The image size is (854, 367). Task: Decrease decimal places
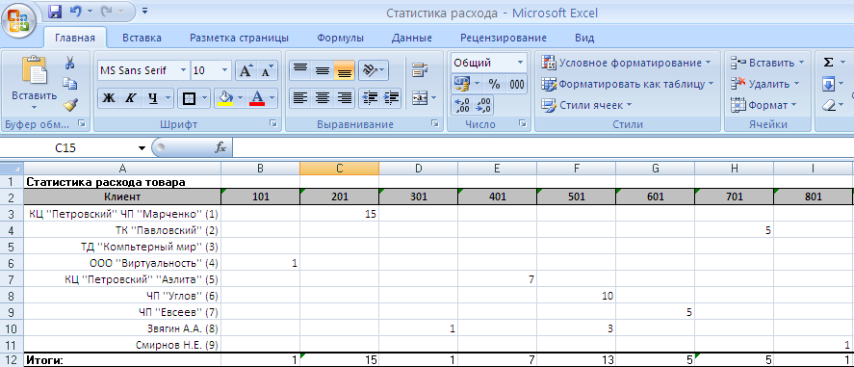tap(484, 105)
